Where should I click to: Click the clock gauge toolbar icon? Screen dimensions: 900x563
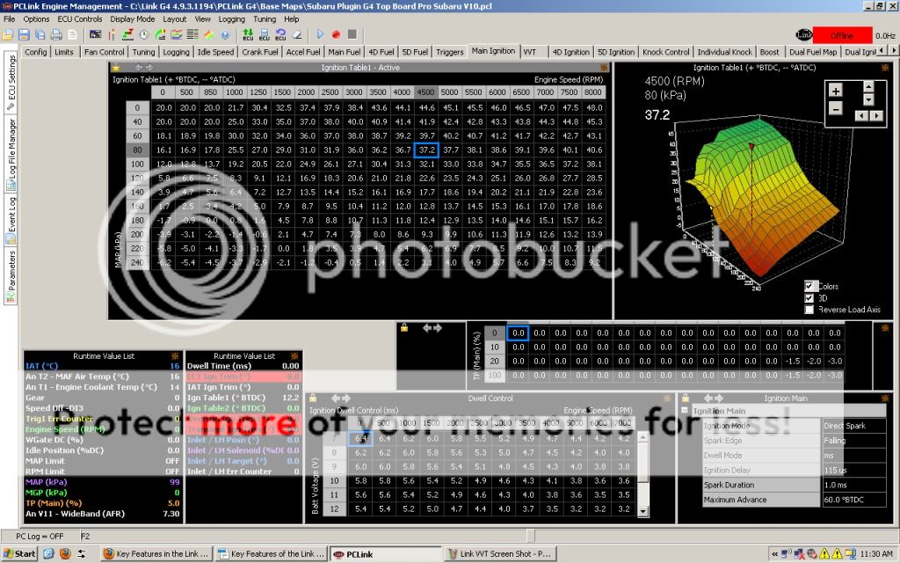[143, 35]
